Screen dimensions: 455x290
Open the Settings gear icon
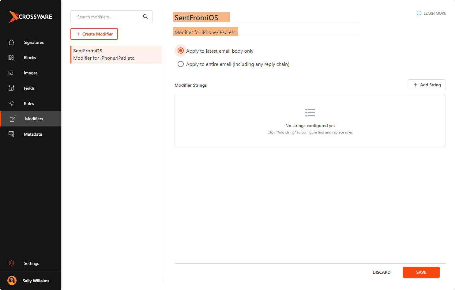(x=11, y=263)
